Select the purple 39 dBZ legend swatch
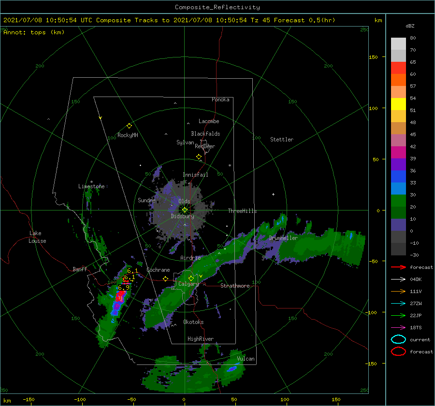This screenshot has height=406, width=435. (398, 164)
